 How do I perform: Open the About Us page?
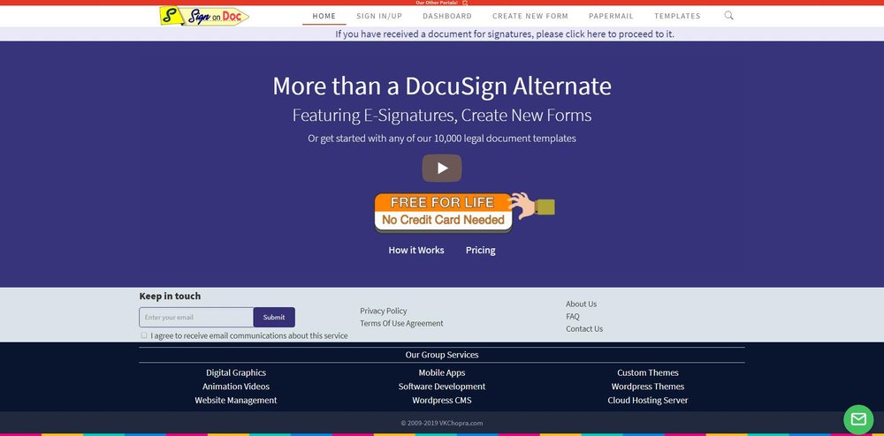582,304
